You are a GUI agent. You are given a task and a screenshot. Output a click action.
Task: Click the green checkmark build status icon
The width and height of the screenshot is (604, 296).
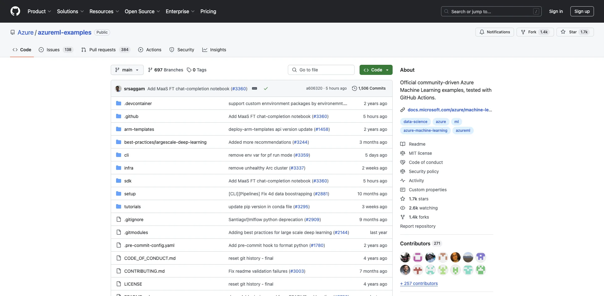point(266,89)
